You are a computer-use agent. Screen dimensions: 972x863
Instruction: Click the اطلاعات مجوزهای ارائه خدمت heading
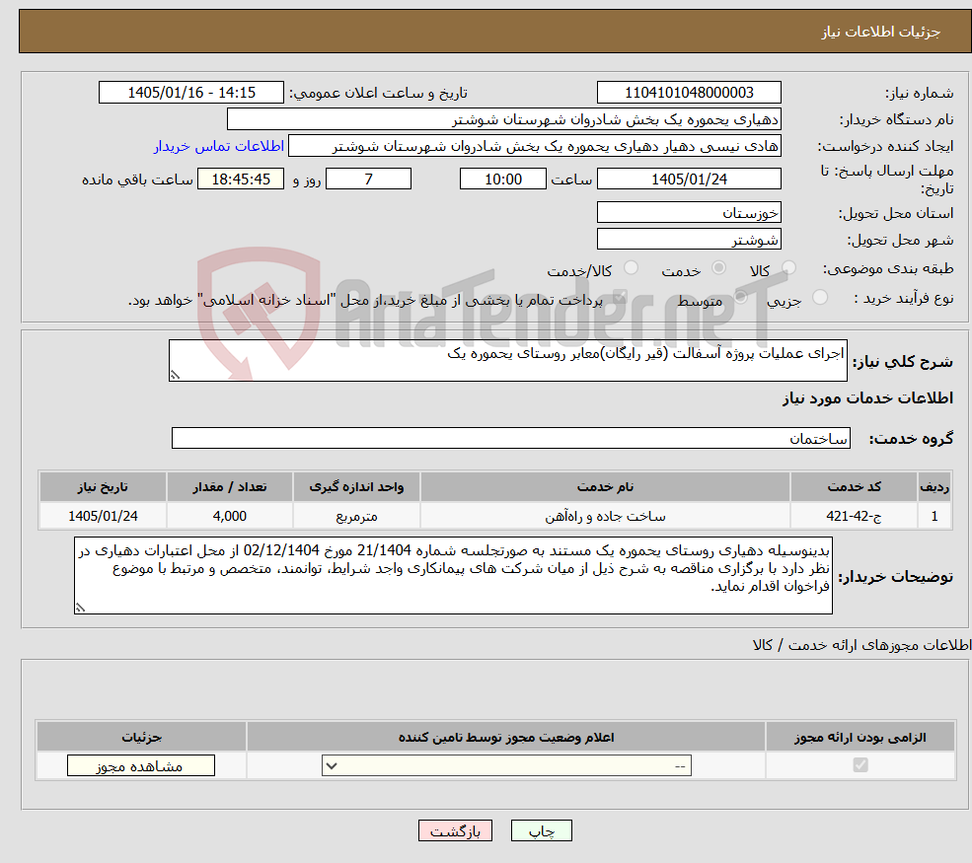(861, 645)
